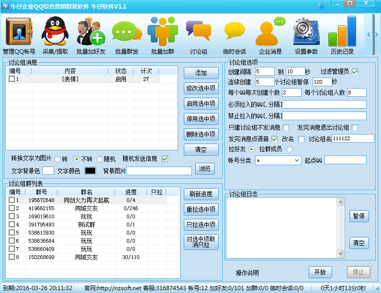Toggle 发完消息点语音 checkbox
This screenshot has height=293, width=381.
pos(275,139)
